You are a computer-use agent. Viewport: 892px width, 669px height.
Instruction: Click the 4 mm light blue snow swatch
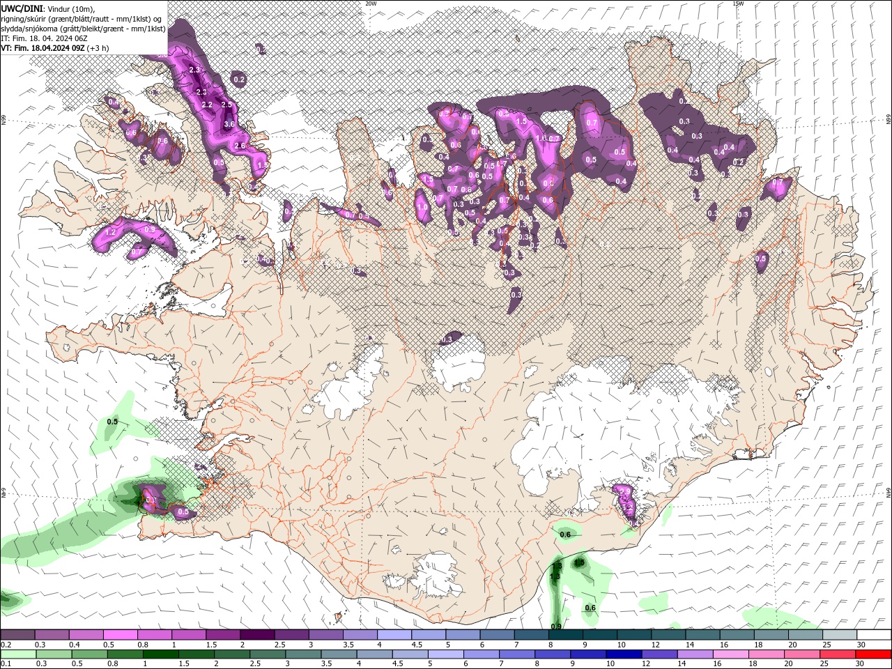pyautogui.click(x=393, y=635)
